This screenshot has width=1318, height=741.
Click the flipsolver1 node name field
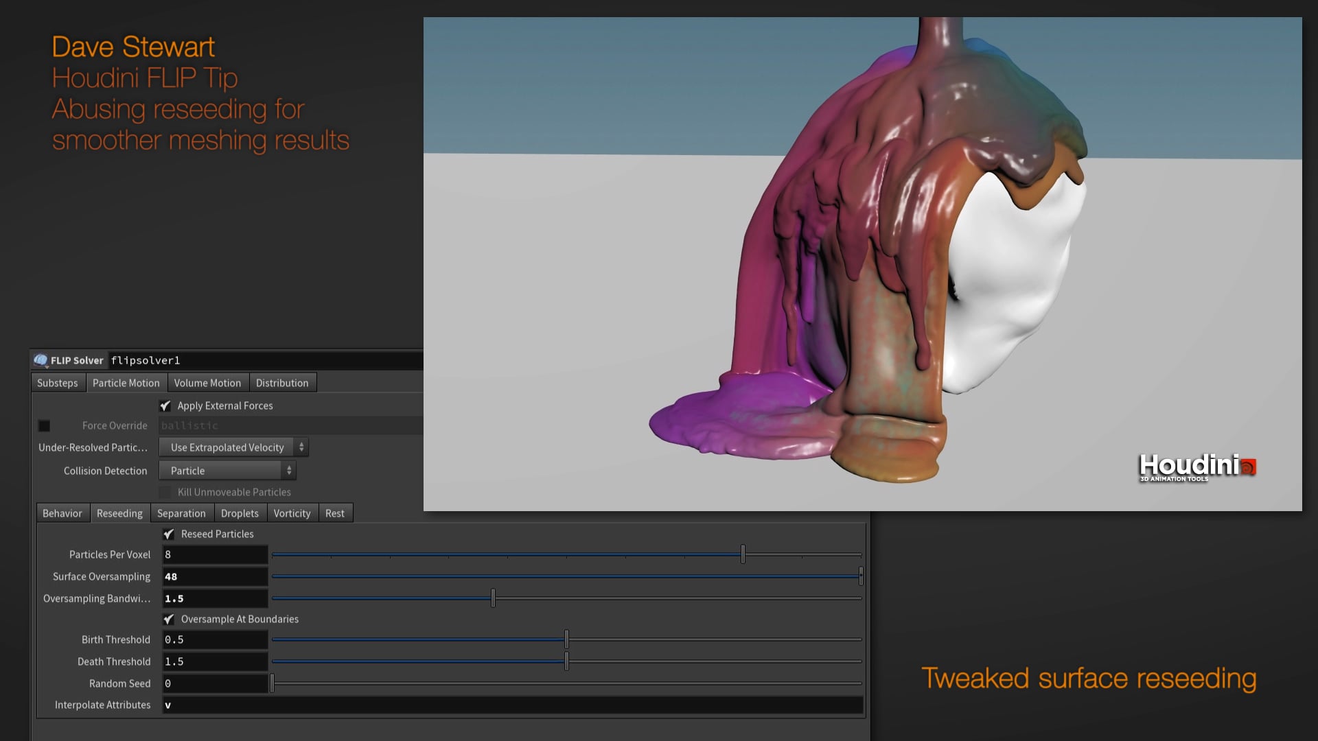coord(264,361)
